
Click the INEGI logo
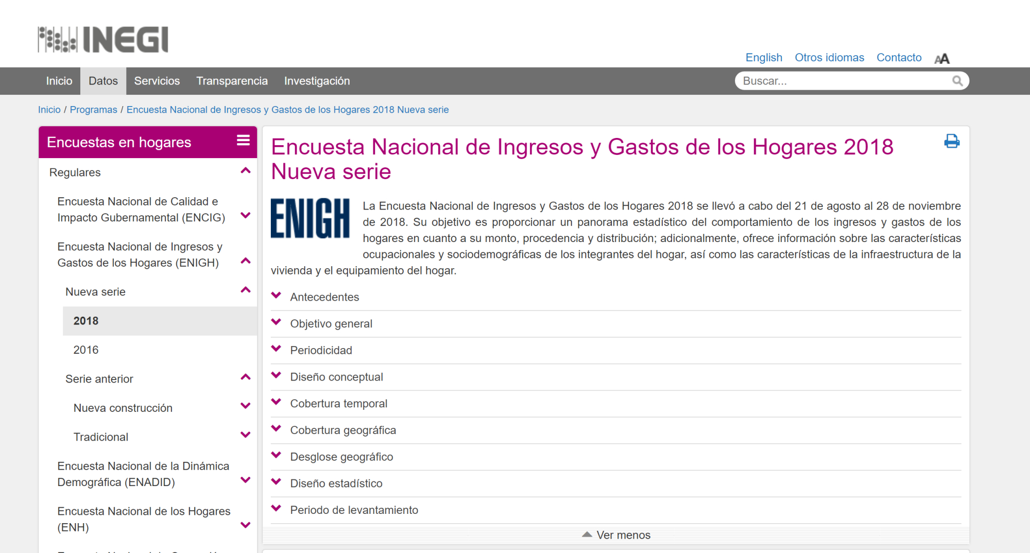(x=103, y=40)
